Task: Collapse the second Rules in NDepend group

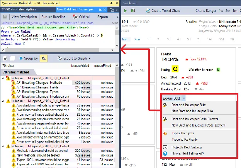Action: [x=3, y=101]
